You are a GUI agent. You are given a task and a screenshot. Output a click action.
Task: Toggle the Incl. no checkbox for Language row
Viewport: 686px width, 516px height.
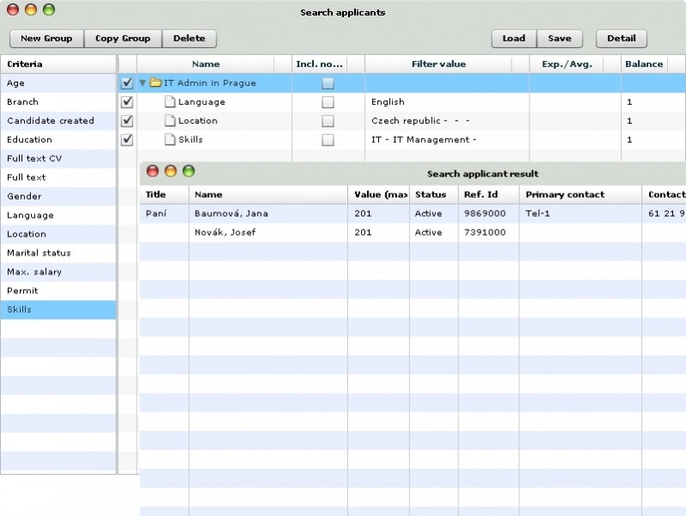tap(328, 102)
